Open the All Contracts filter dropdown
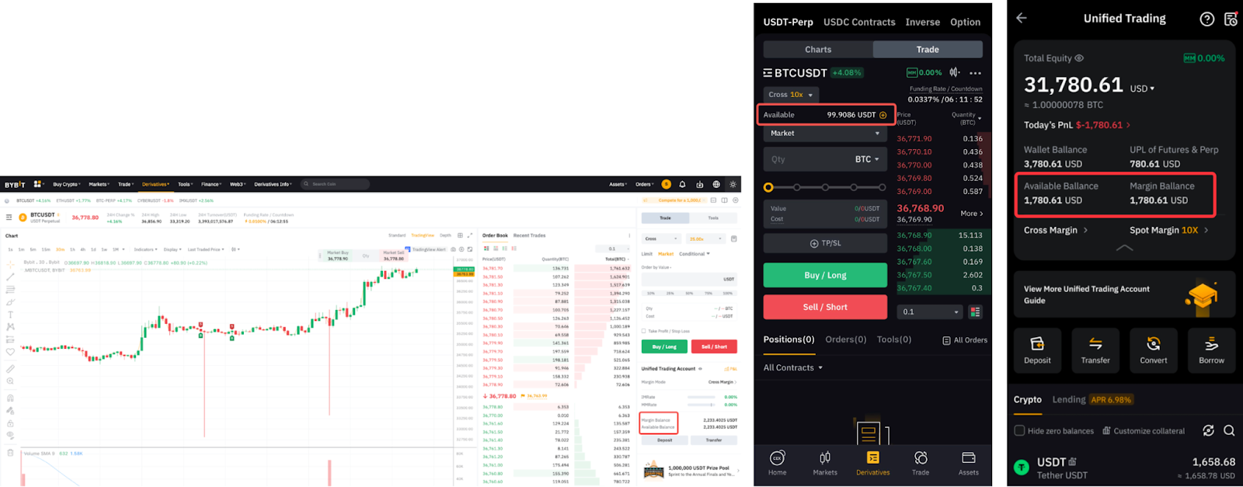This screenshot has height=487, width=1243. [x=793, y=368]
